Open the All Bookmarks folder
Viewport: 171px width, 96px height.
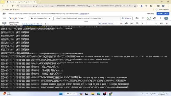(x=162, y=9)
